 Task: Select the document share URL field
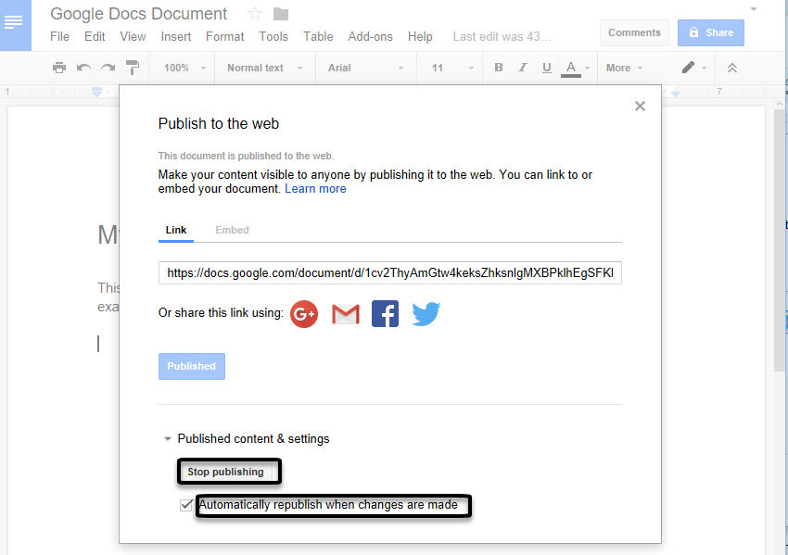[389, 272]
